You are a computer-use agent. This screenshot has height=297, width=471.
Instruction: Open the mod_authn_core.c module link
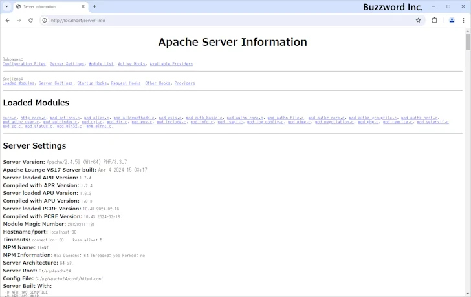(x=245, y=118)
